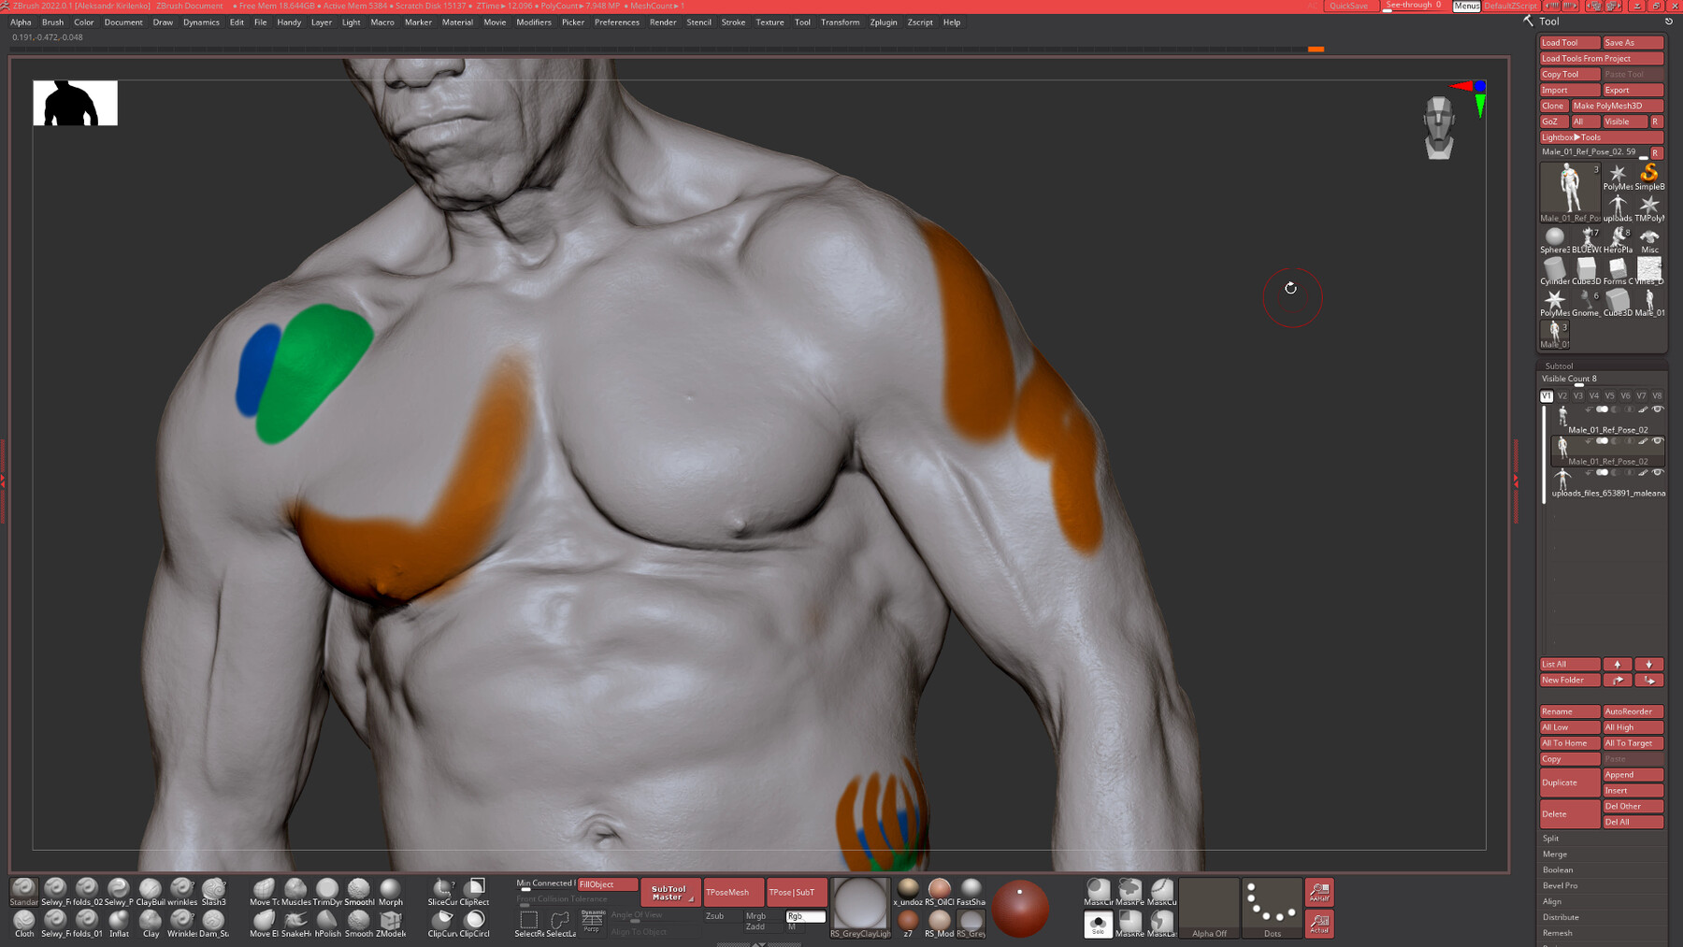
Task: Select the Dam_Standard brush
Action: point(215,923)
